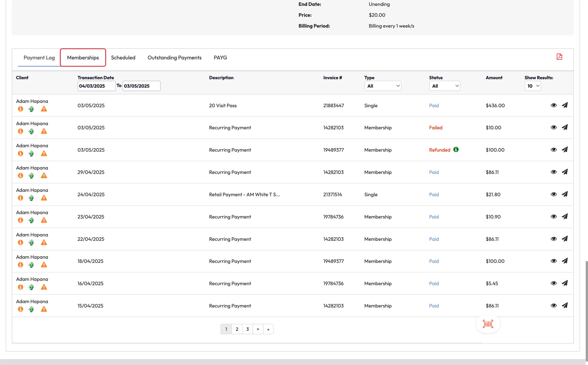Click green tag icon in Retail Payment row

tap(31, 198)
